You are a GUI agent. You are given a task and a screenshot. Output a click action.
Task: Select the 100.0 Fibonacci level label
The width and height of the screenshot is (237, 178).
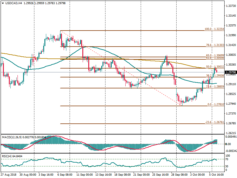pos(214,29)
